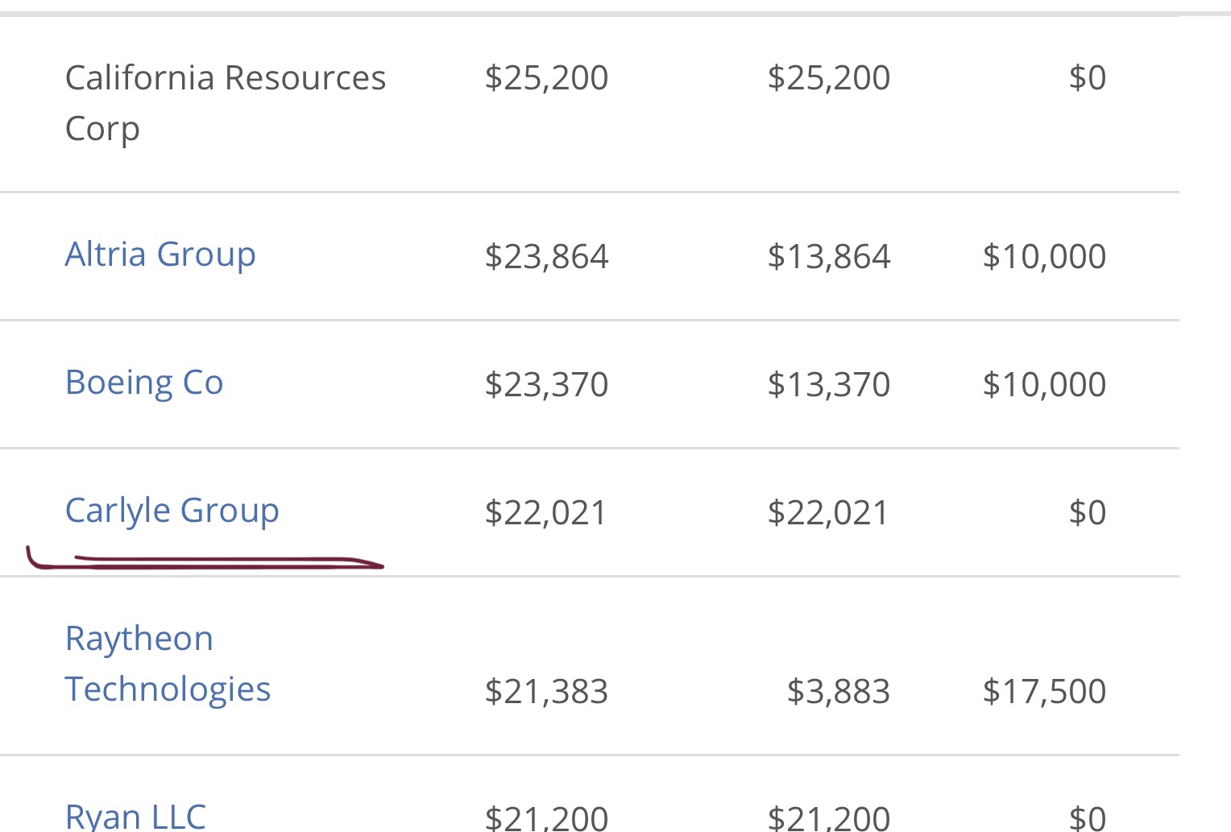Select the $13,370 amount in Boeing row
The height and width of the screenshot is (832, 1231).
(829, 385)
